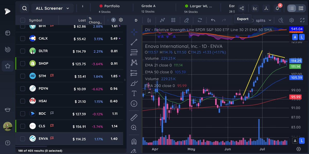Click the user profile avatar

pos(7,126)
